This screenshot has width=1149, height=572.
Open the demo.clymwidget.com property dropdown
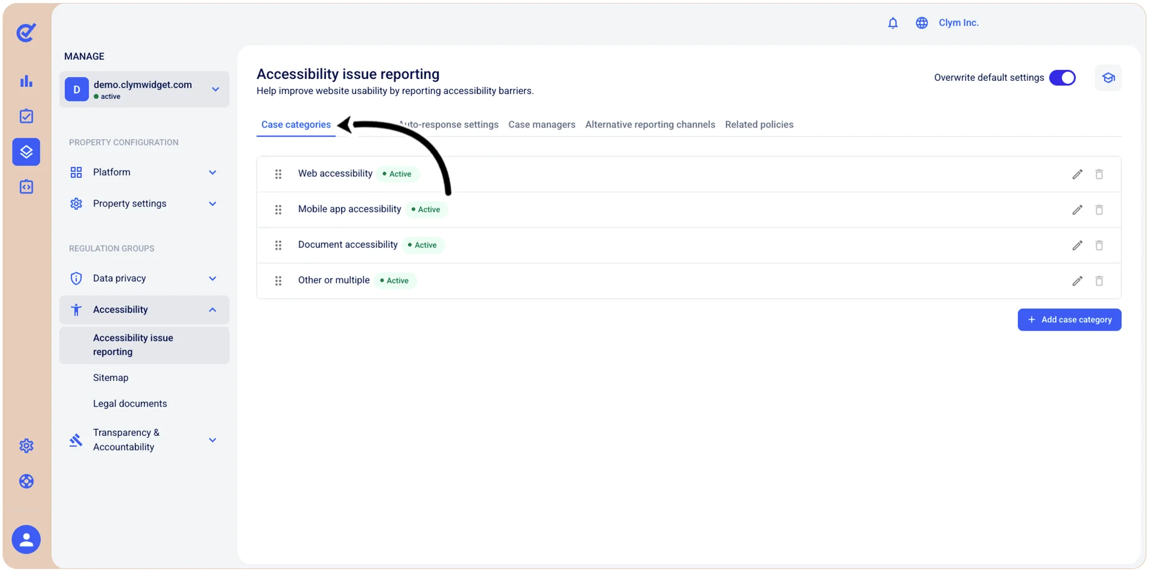144,89
